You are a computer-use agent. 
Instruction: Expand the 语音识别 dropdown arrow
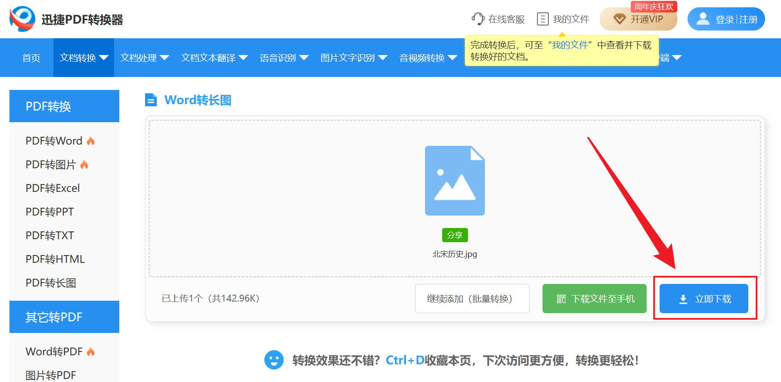304,58
